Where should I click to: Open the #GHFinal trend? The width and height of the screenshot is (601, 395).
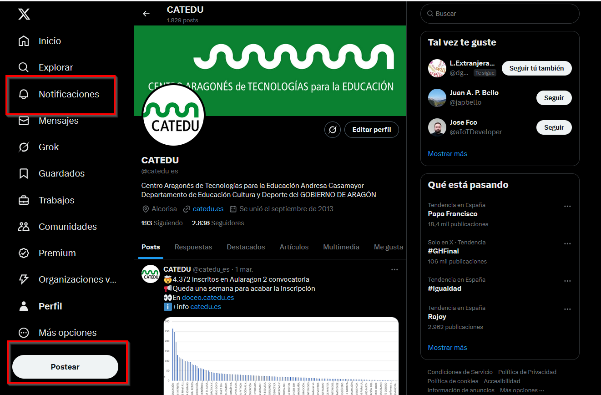click(443, 251)
